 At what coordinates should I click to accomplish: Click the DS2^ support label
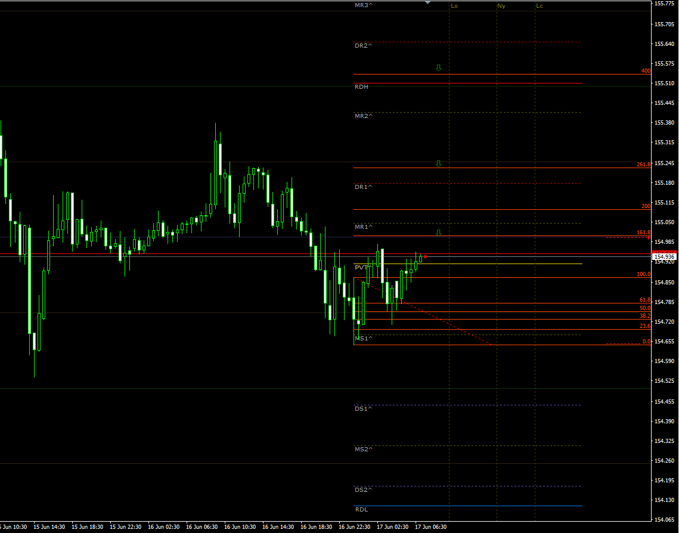363,489
